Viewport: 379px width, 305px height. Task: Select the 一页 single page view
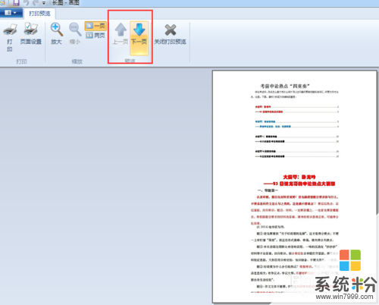96,26
